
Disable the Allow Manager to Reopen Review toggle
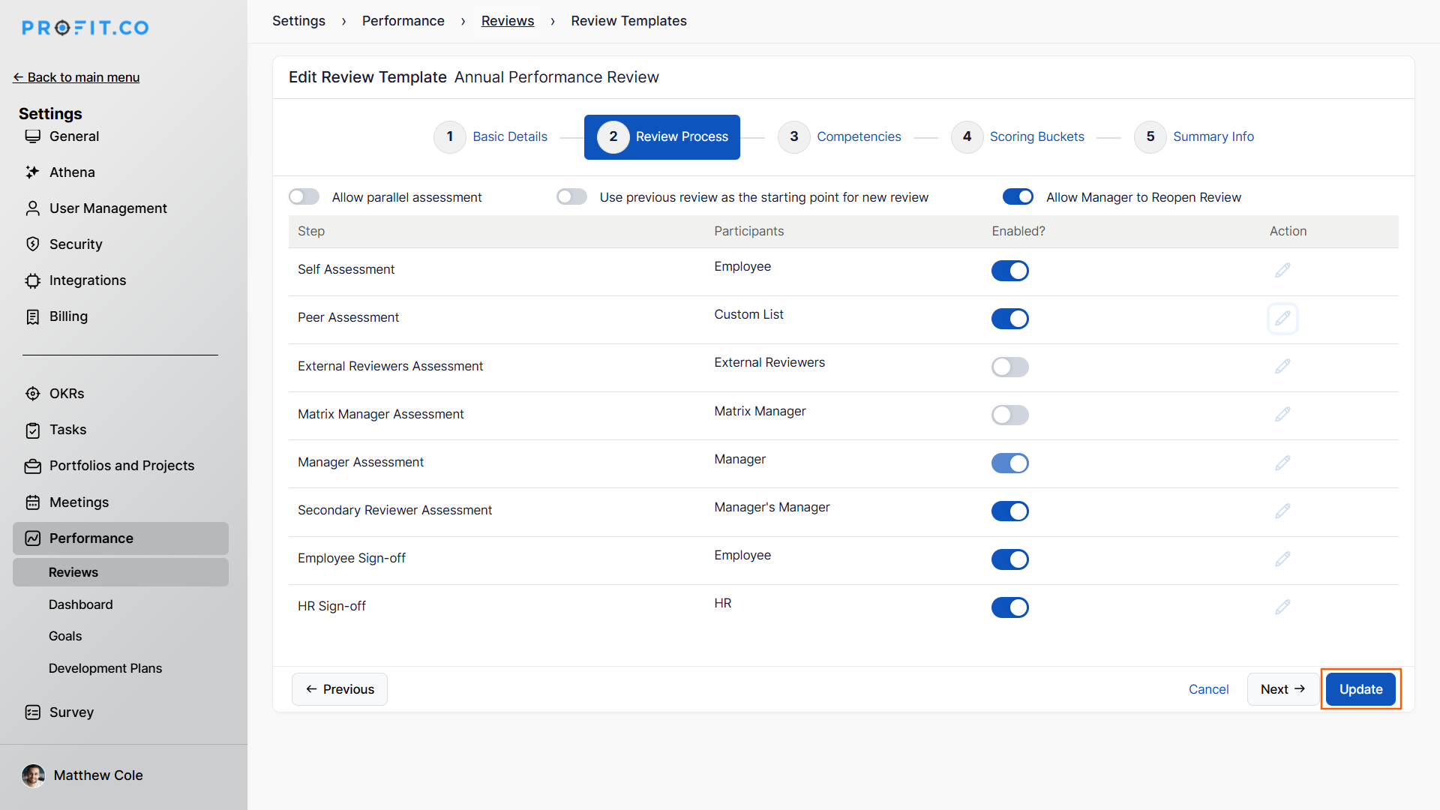[1018, 196]
